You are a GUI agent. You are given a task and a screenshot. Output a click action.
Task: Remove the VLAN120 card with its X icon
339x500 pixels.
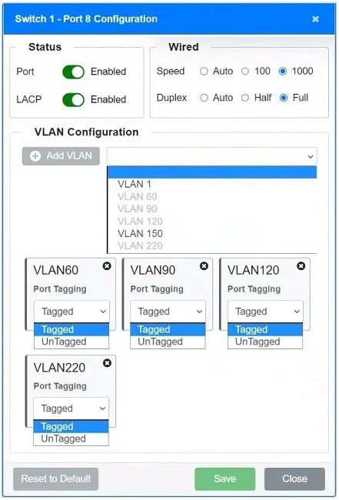point(301,266)
